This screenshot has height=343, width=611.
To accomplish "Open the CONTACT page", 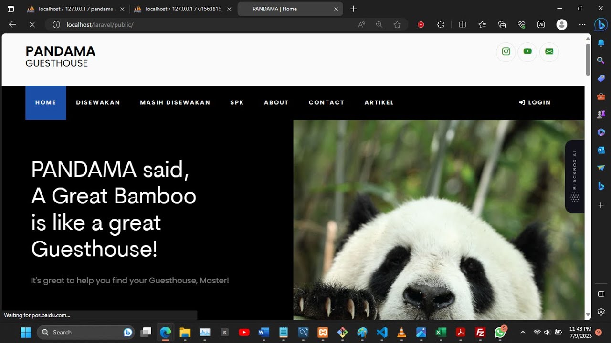I will point(327,102).
